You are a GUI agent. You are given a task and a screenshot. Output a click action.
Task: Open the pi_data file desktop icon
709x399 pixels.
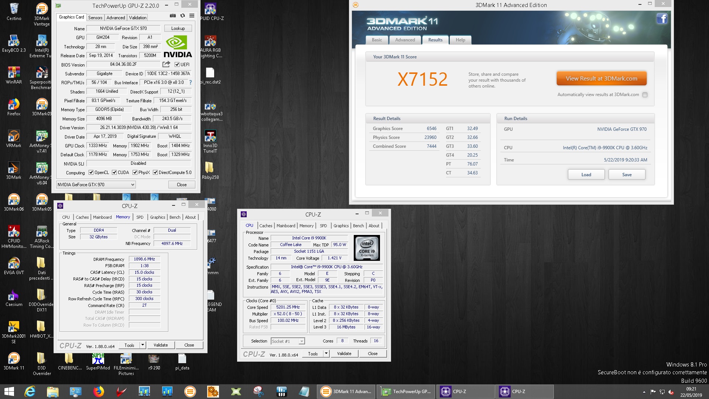point(182,361)
